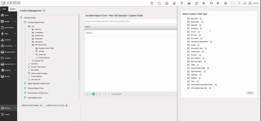Click the filter funnel icon
This screenshot has width=261, height=121.
(x=182, y=3)
